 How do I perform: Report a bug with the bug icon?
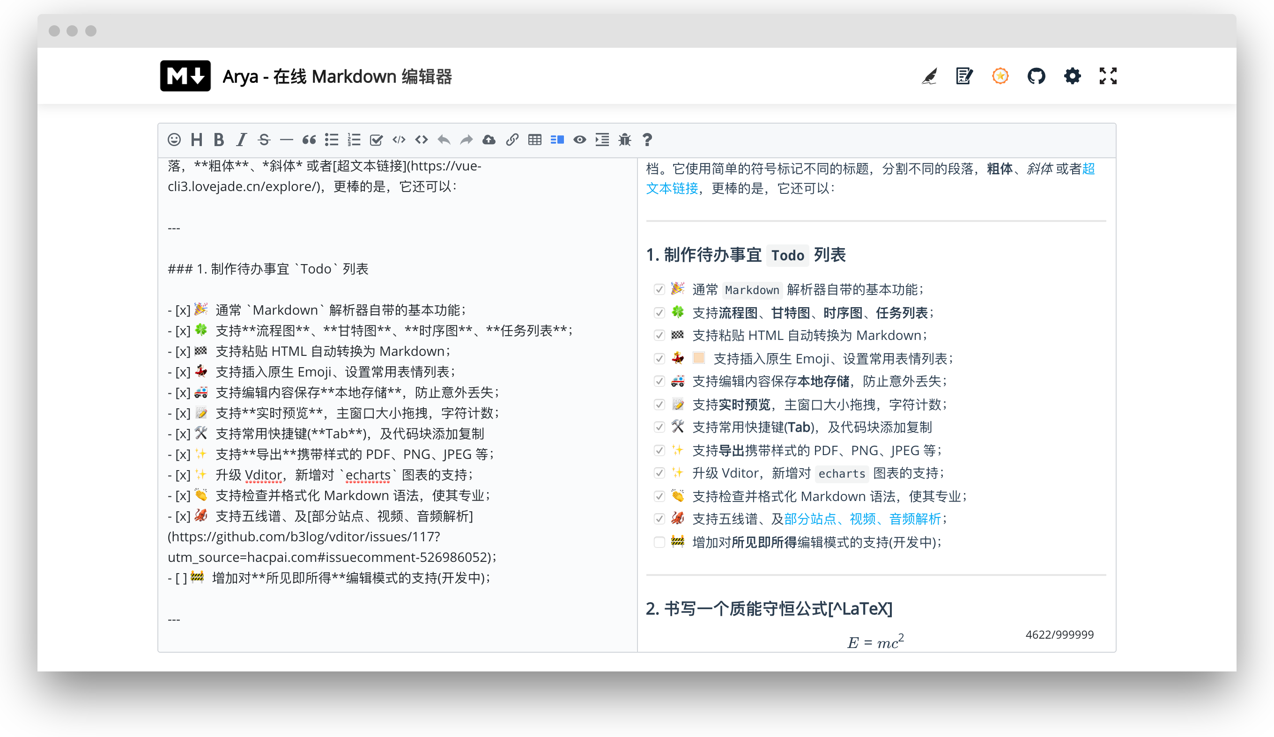(624, 140)
